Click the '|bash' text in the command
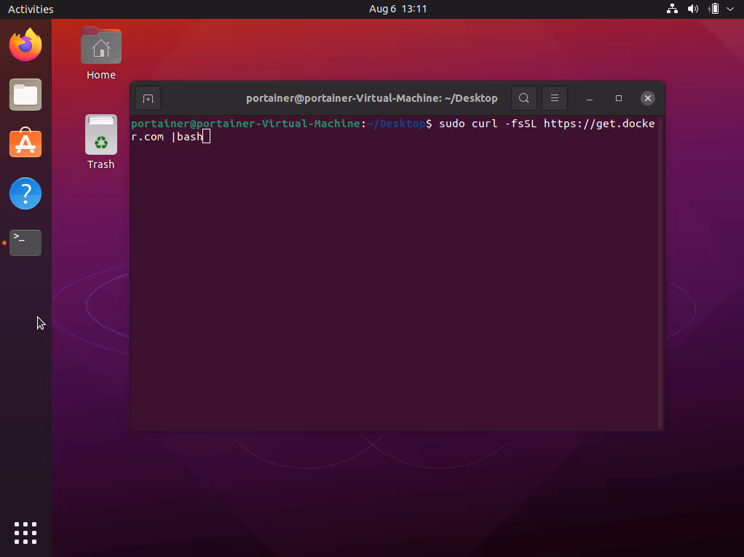This screenshot has width=744, height=557. (x=187, y=137)
